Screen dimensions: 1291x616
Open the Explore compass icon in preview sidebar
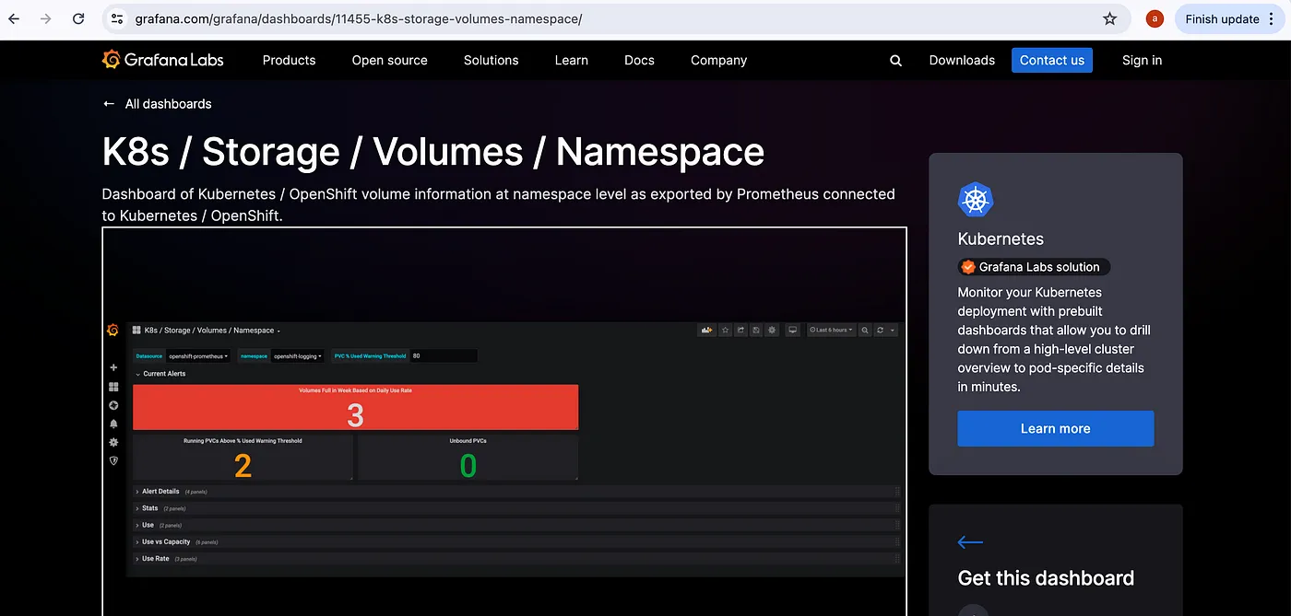click(x=113, y=405)
